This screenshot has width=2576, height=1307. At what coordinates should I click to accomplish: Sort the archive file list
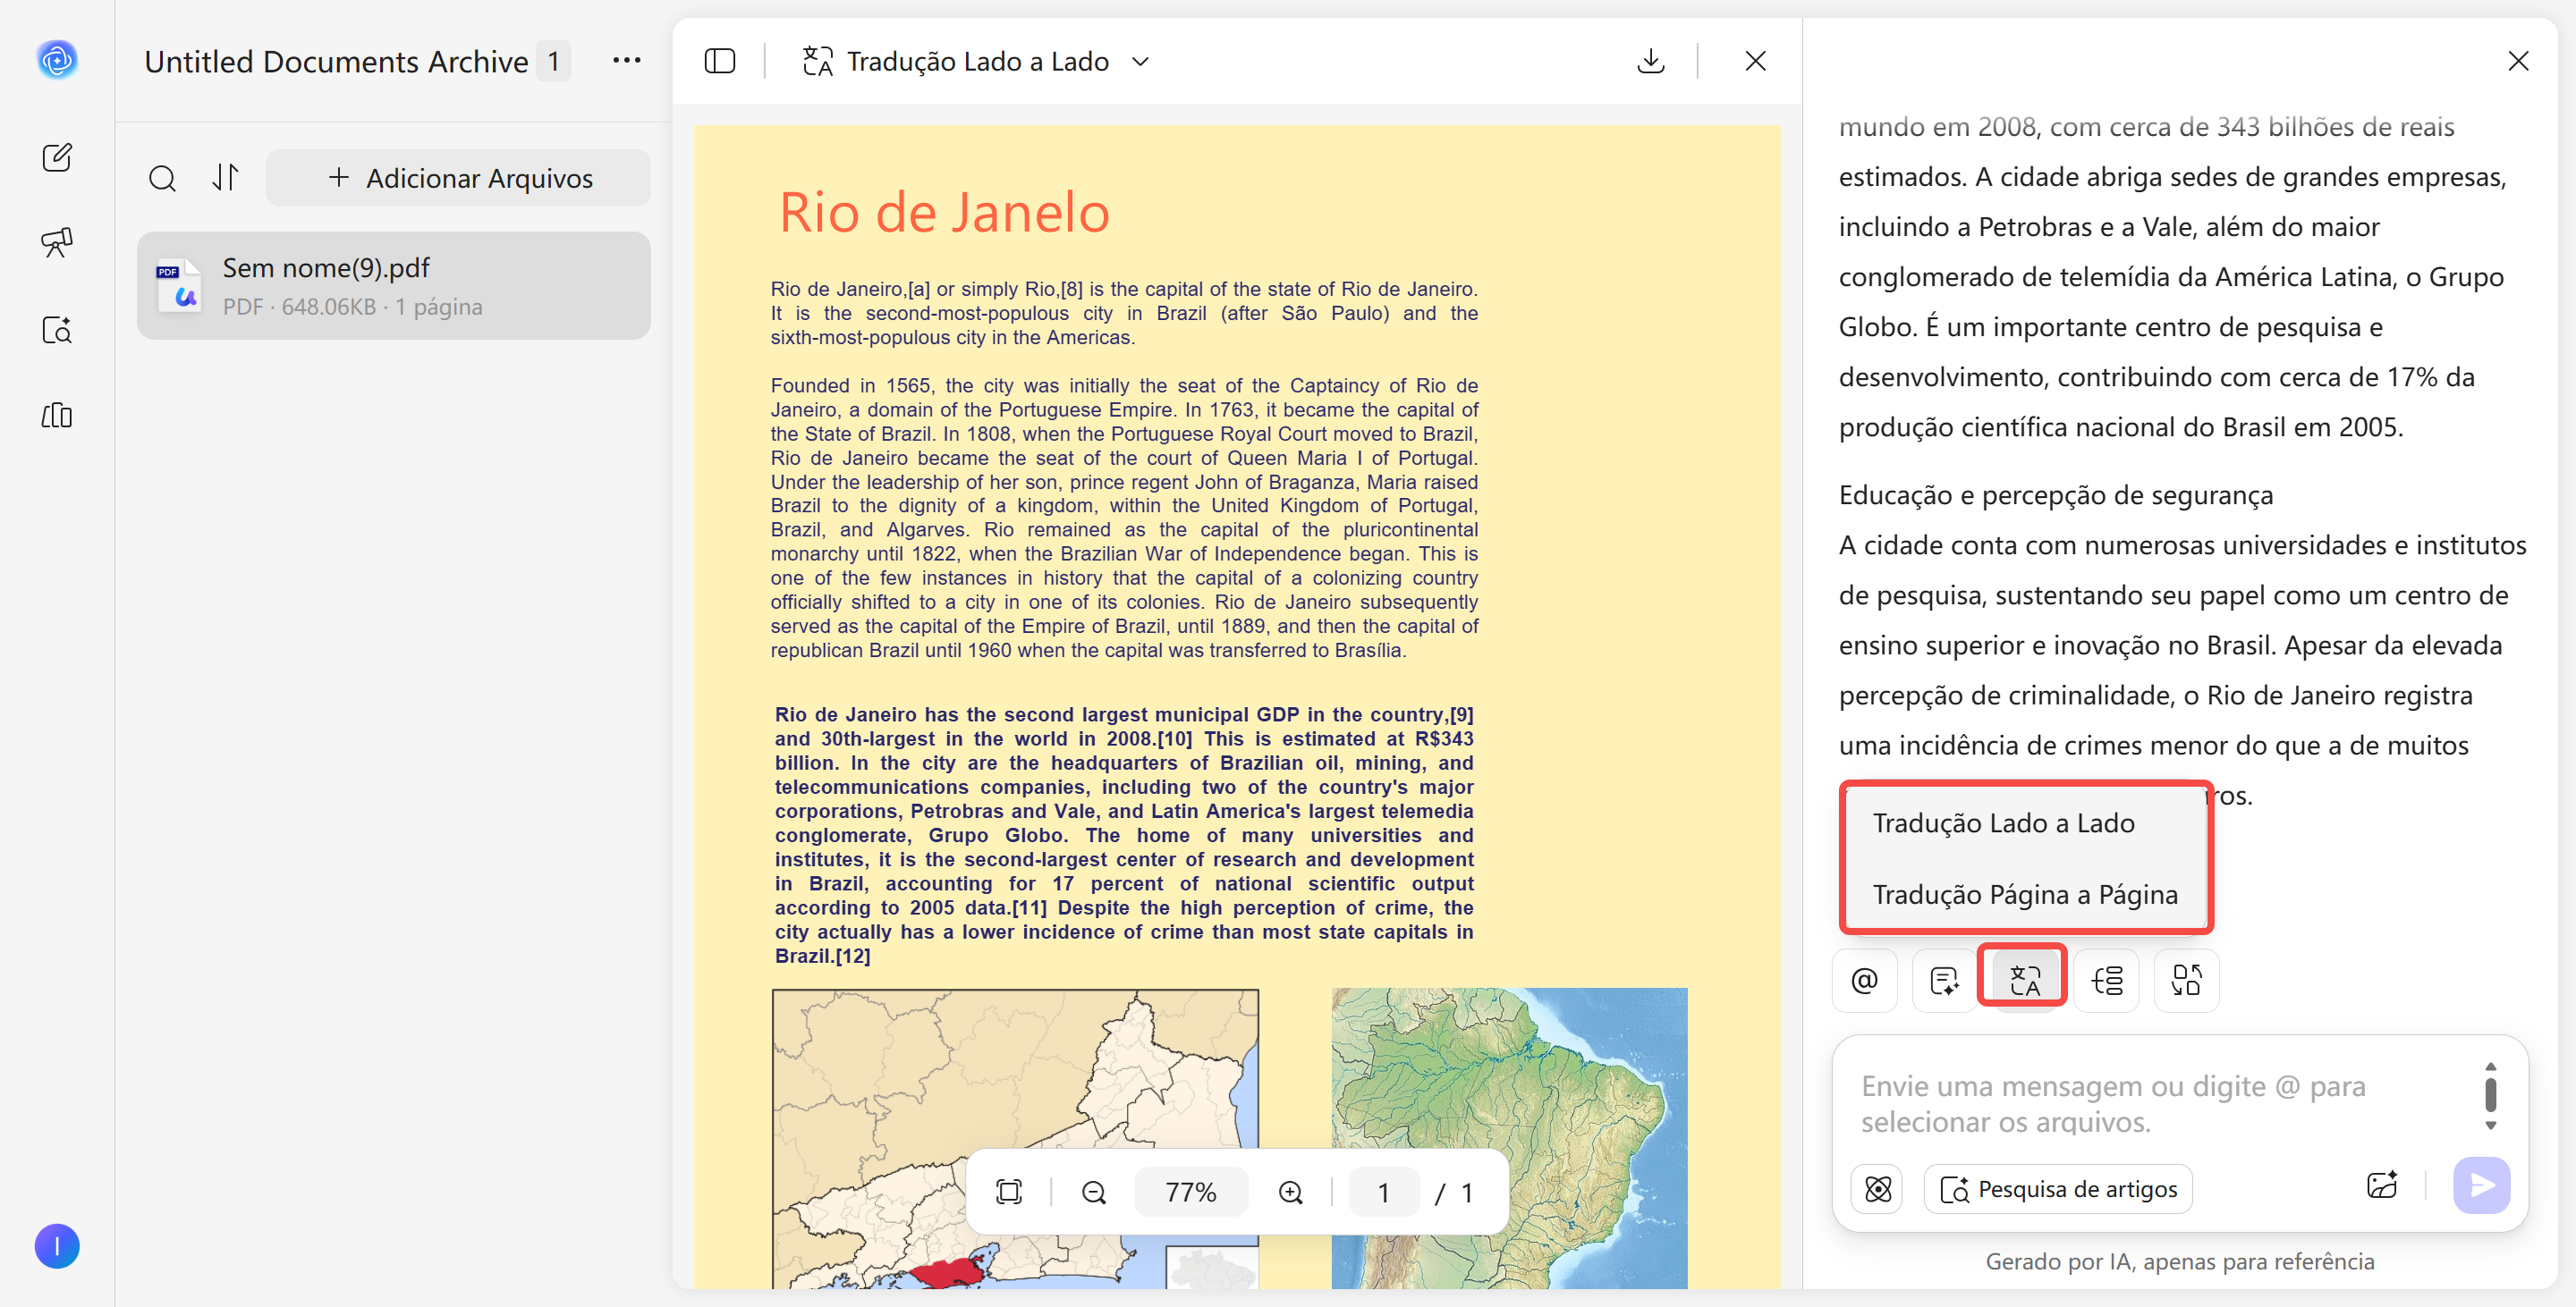(226, 178)
